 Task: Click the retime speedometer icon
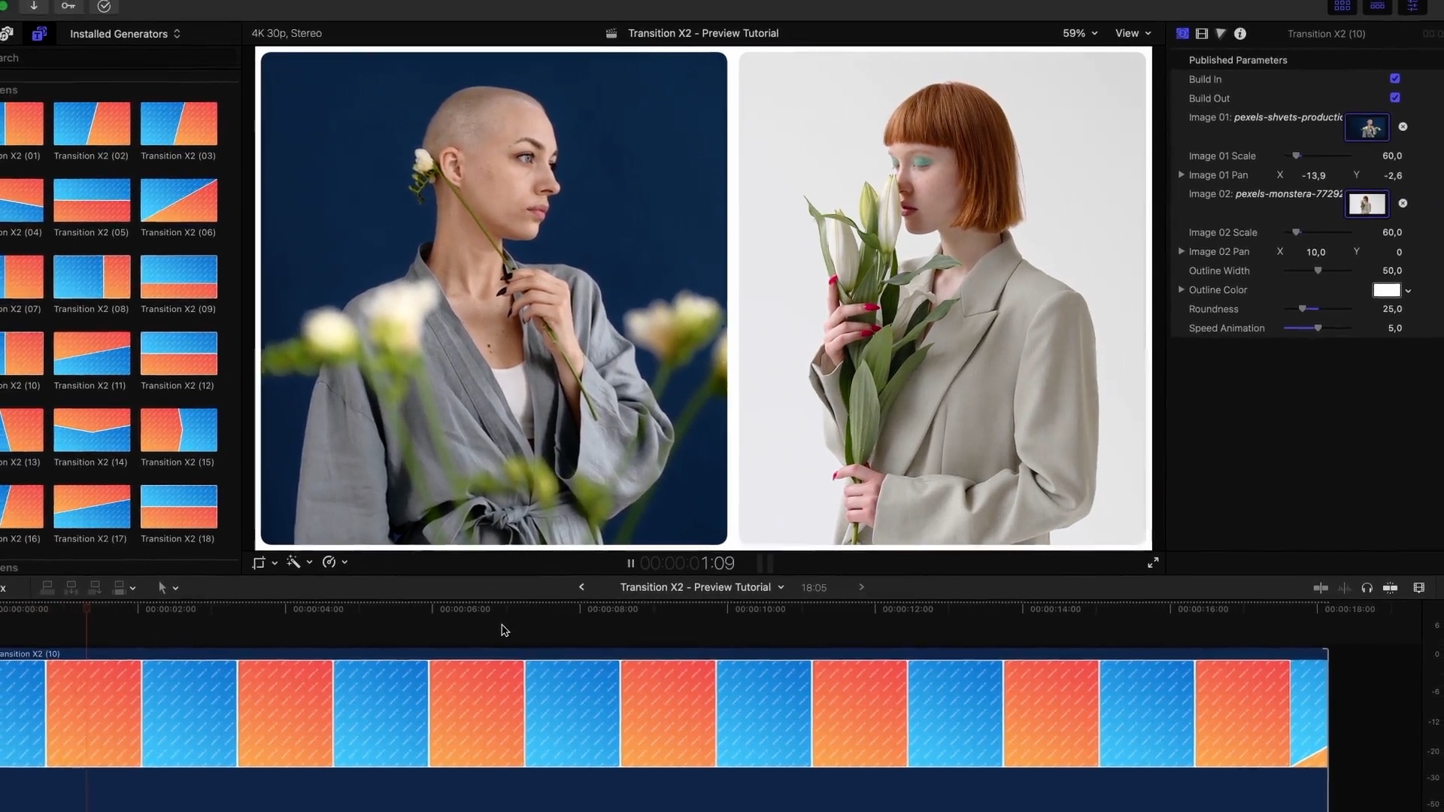(329, 562)
